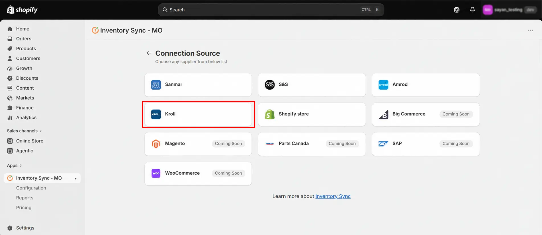Click the Products tag icon in sidebar
542x235 pixels.
click(10, 49)
